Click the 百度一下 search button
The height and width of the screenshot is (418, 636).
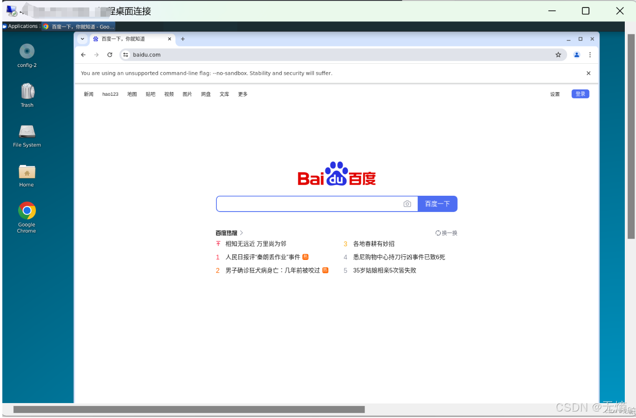[x=437, y=204]
